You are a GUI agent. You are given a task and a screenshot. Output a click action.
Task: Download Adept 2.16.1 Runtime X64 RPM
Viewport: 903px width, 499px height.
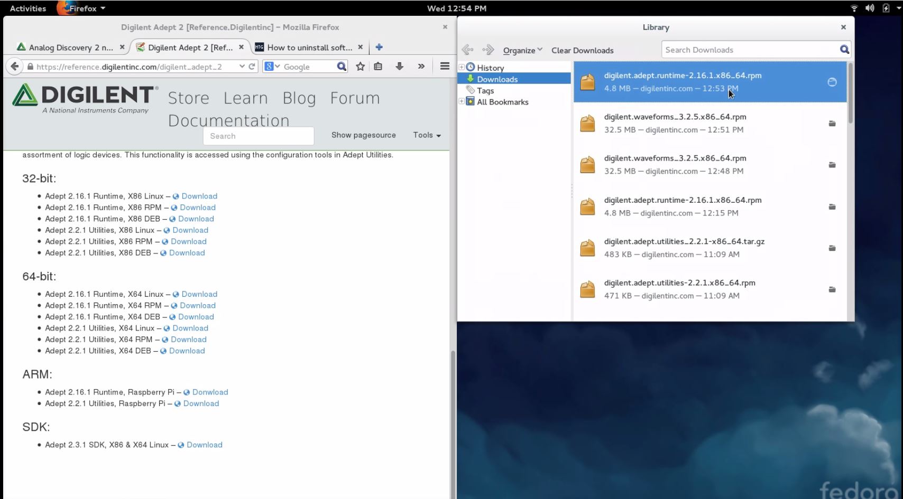[x=197, y=305]
